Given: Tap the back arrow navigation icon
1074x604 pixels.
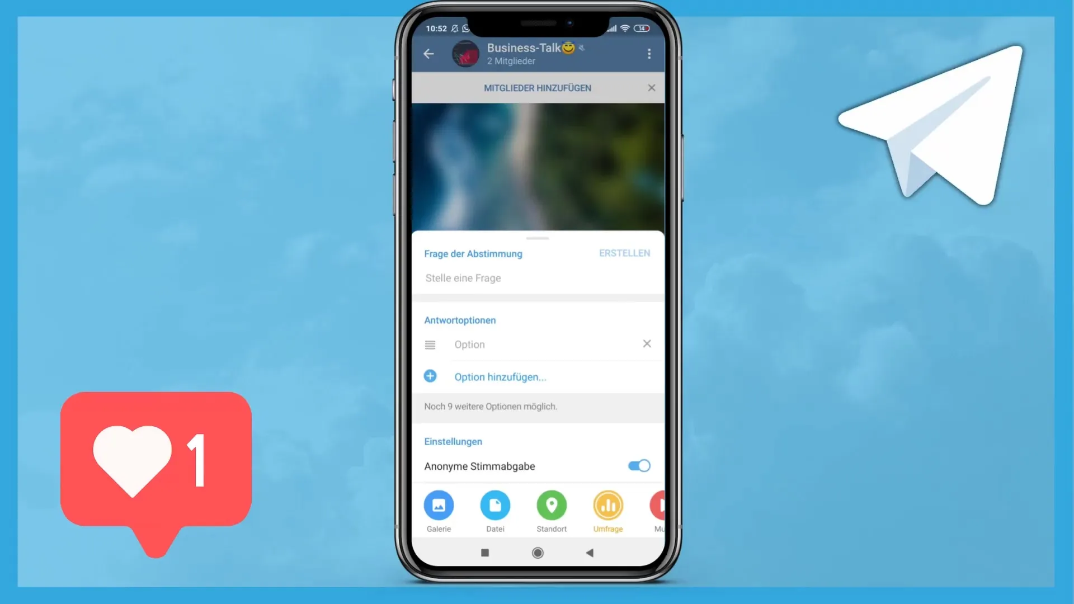Looking at the screenshot, I should pyautogui.click(x=429, y=53).
